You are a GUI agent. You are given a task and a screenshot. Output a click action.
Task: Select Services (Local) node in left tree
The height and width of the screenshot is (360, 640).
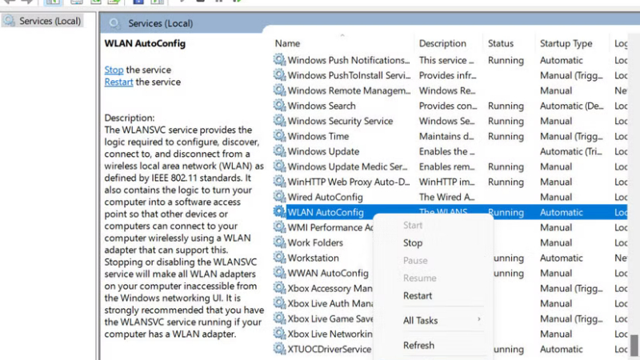coord(42,21)
